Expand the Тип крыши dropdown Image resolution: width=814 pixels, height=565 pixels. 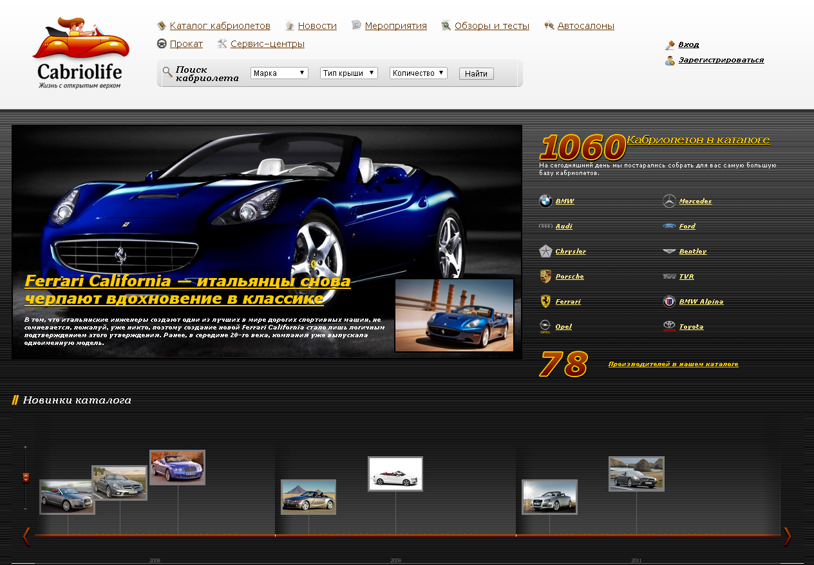348,73
